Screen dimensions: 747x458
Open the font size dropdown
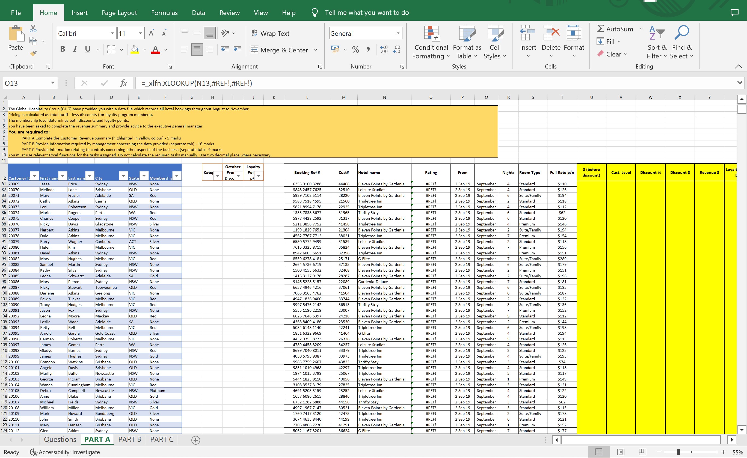click(140, 33)
